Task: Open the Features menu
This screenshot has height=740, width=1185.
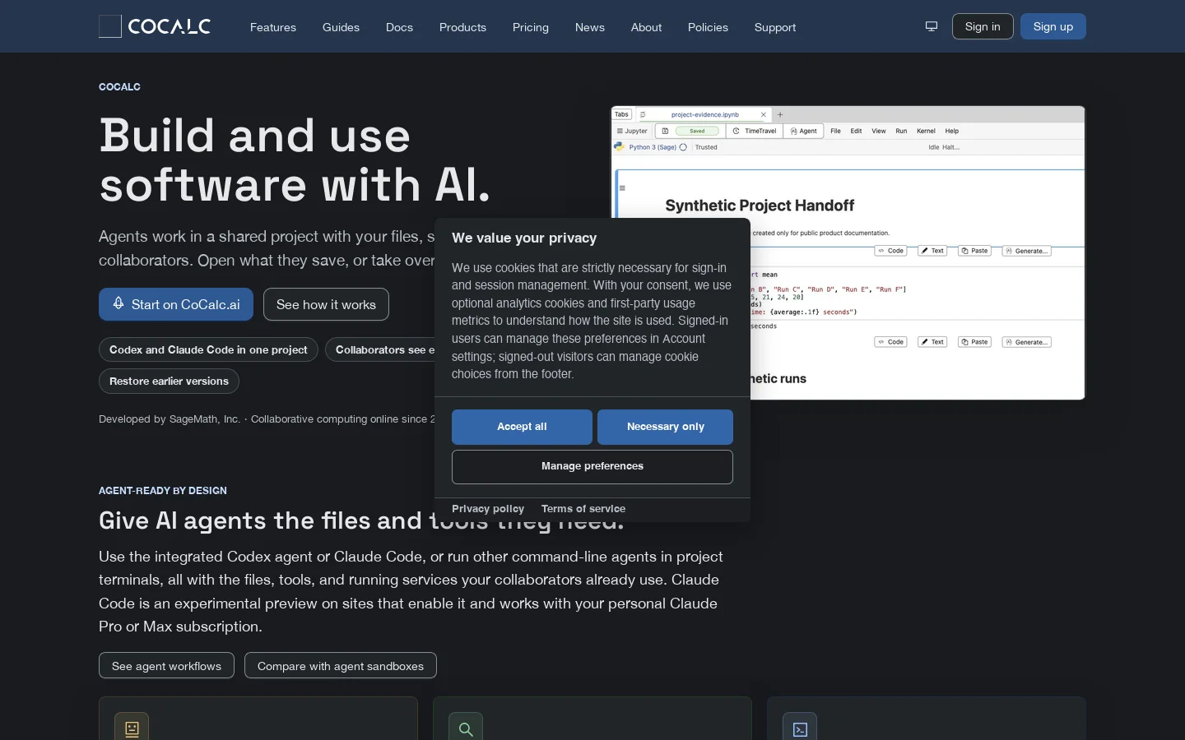Action: point(273,27)
